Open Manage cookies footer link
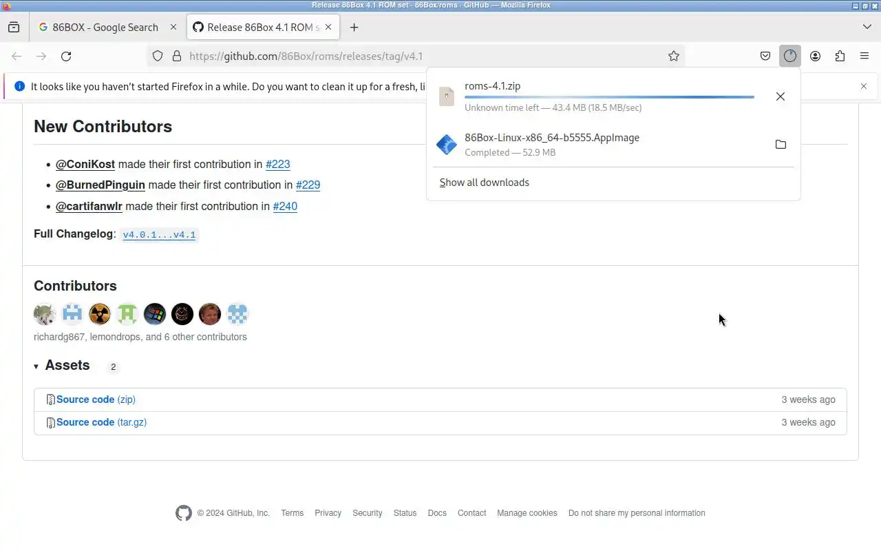This screenshot has width=881, height=551. point(527,513)
